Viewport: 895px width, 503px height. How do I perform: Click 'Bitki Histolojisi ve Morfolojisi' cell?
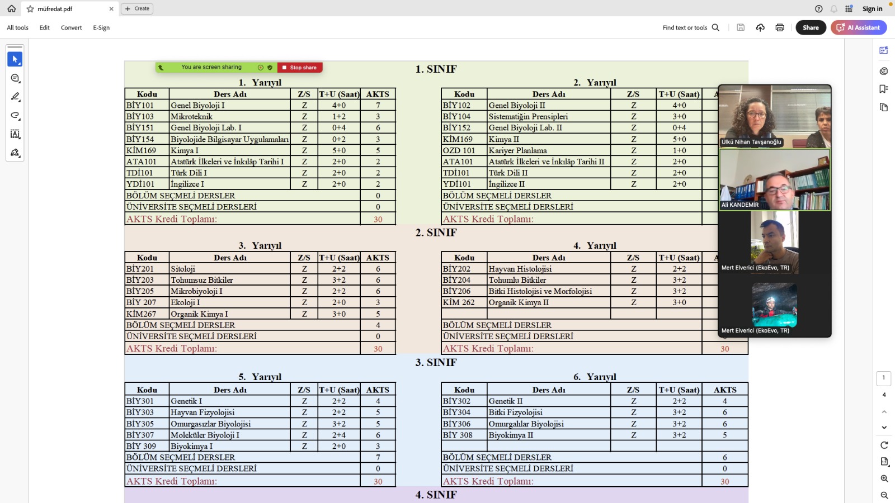[549, 291]
